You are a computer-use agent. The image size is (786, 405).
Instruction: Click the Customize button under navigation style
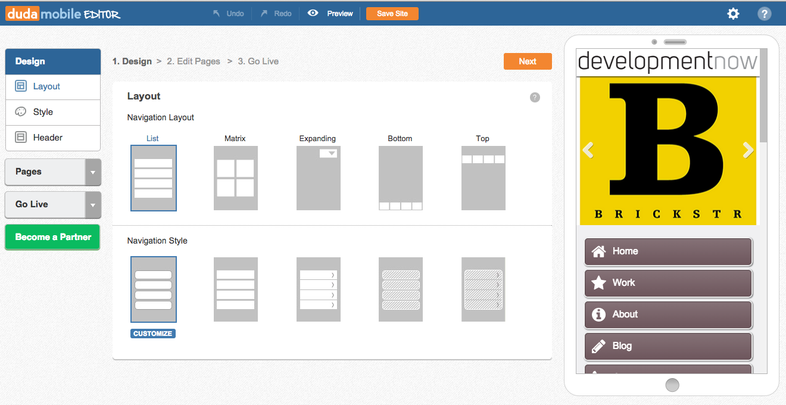(x=153, y=334)
